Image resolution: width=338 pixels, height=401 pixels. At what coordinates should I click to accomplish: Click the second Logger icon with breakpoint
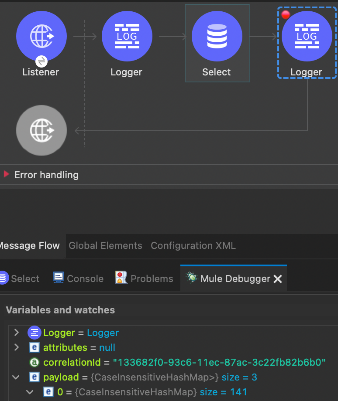307,36
